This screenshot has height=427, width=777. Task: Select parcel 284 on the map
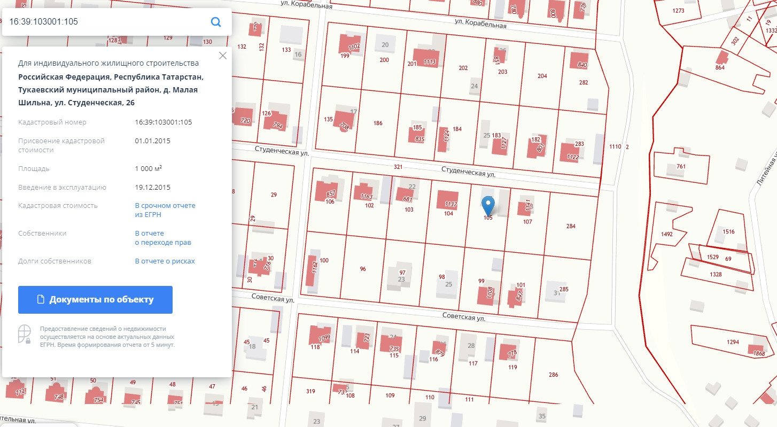click(571, 226)
